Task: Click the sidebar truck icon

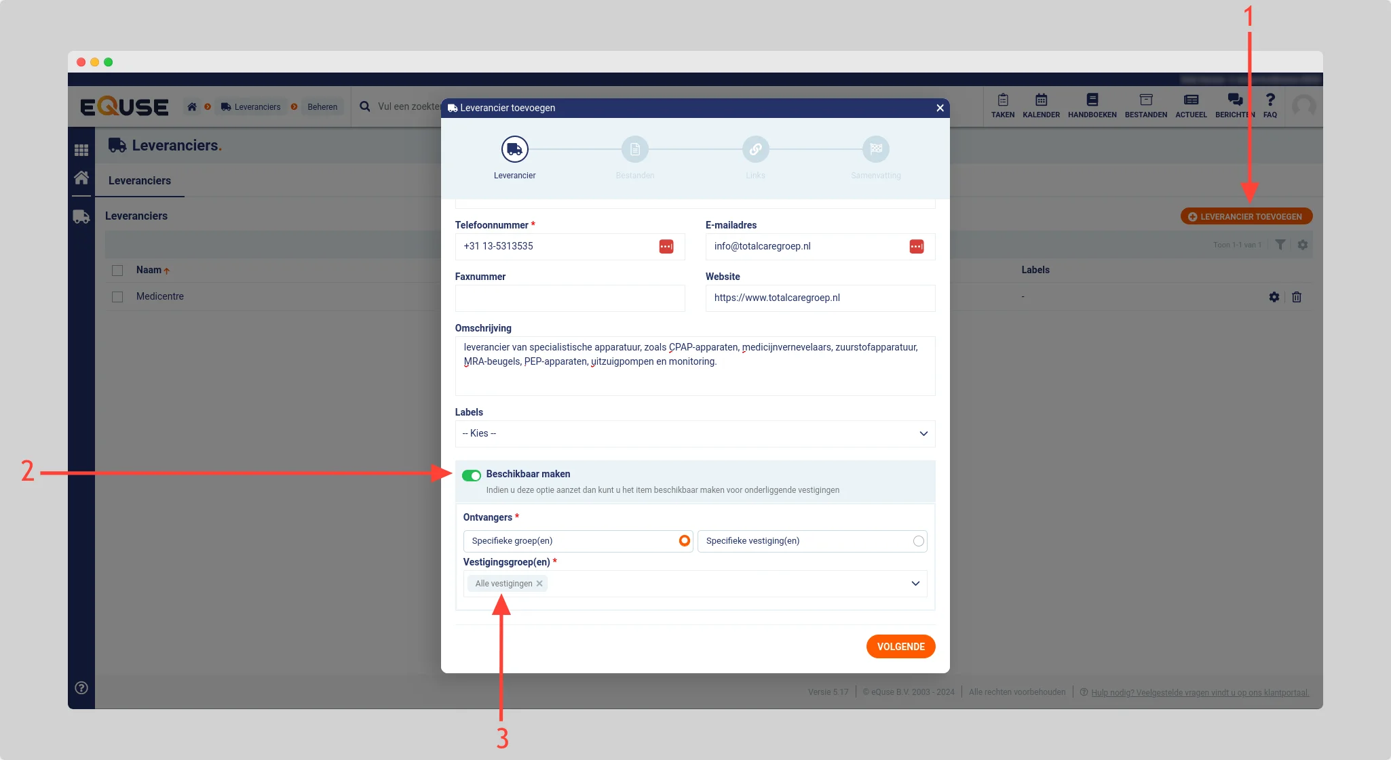Action: coord(81,217)
